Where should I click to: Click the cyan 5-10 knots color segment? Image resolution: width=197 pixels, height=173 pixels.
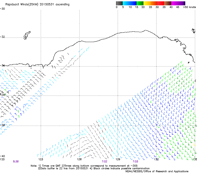pyautogui.click(x=126, y=3)
